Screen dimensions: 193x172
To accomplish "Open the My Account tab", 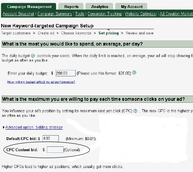I will pyautogui.click(x=131, y=6).
